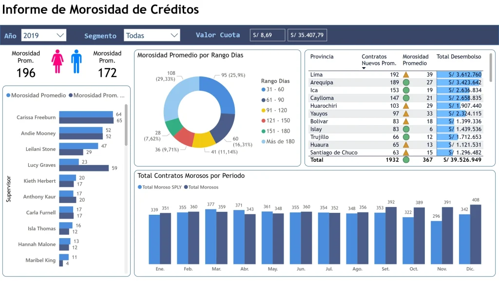Click sort arrow under Contratos Nuevos Prom. header

[364, 69]
